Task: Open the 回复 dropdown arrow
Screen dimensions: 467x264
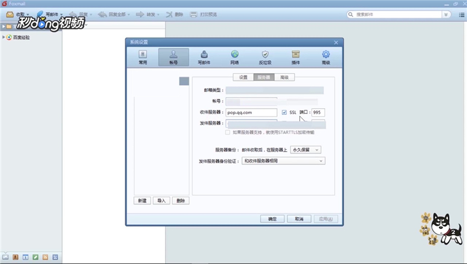Action: [91, 15]
